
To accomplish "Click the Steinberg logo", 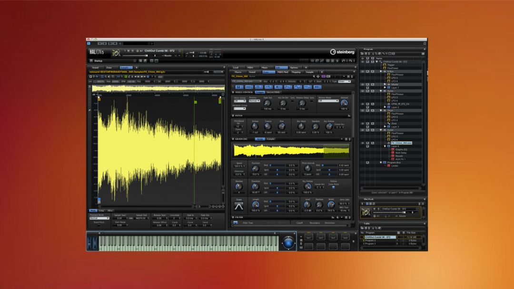I will click(x=342, y=52).
